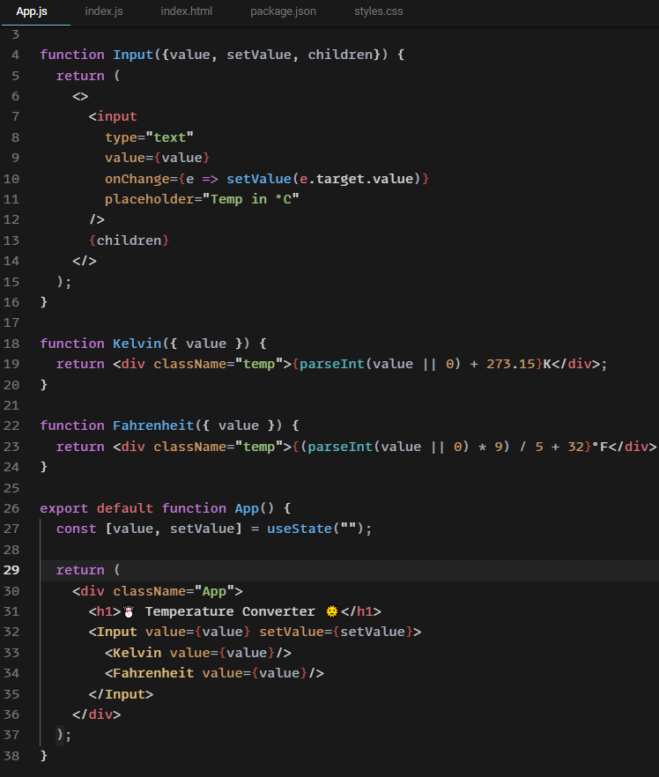Click the <input tag on line 7
The width and height of the screenshot is (659, 777).
pos(113,116)
